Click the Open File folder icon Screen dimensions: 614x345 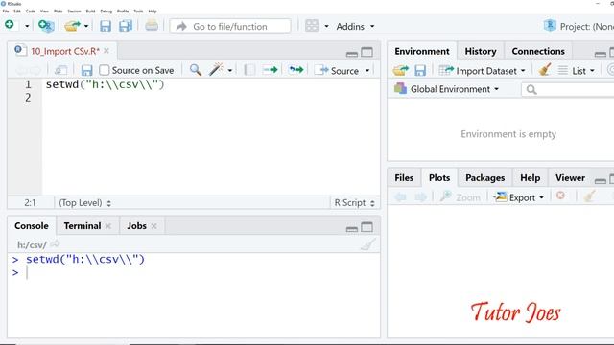point(73,26)
